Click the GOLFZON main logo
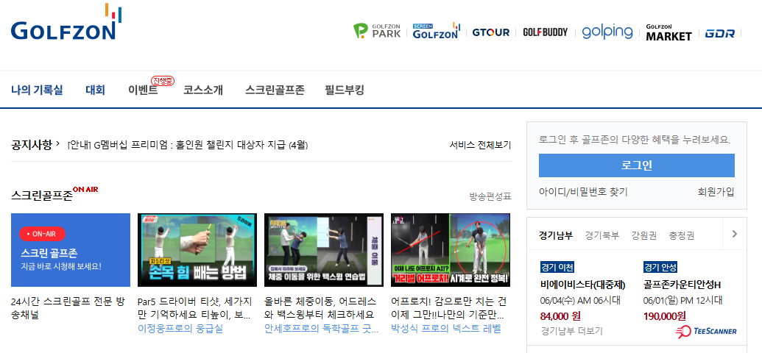 (66, 22)
